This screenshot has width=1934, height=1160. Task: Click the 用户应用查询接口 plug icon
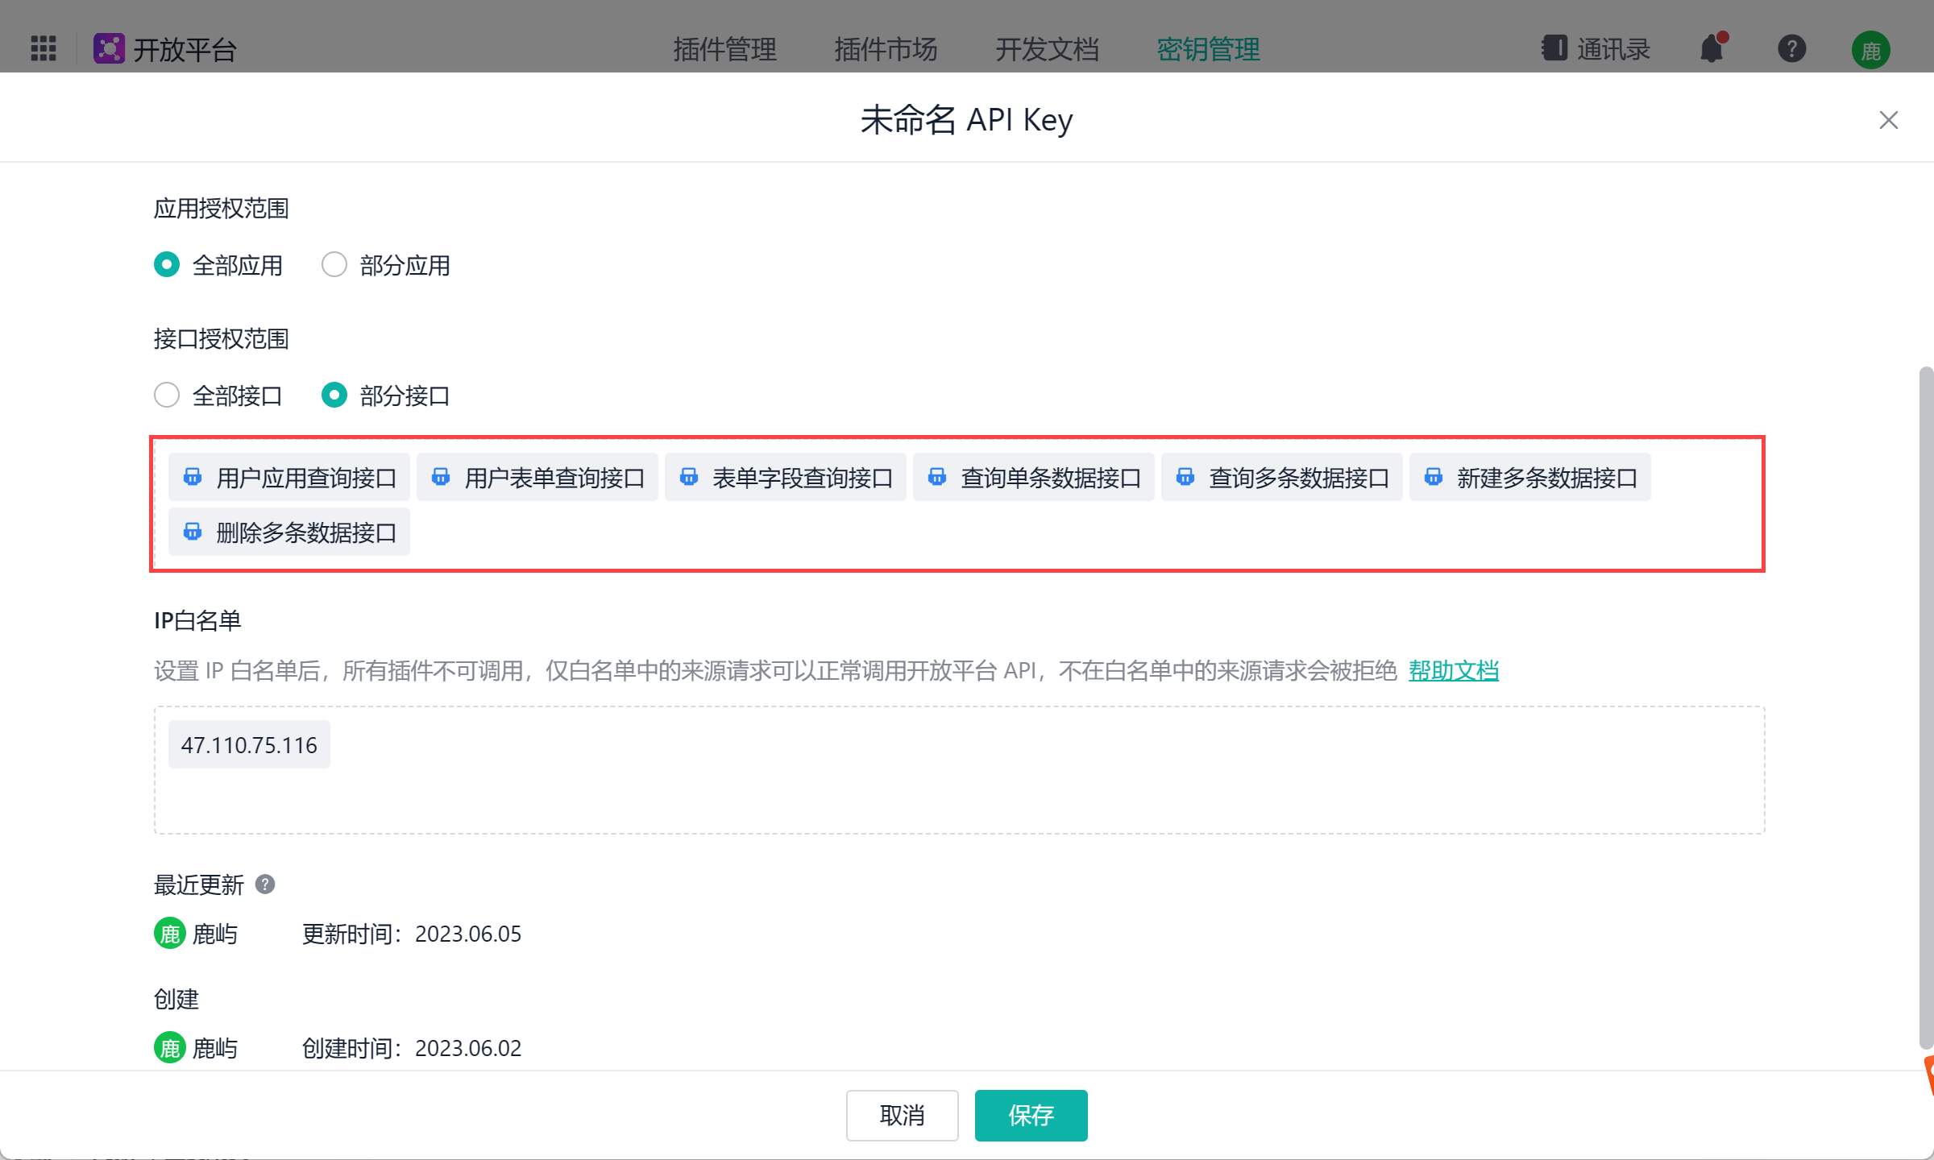(193, 477)
